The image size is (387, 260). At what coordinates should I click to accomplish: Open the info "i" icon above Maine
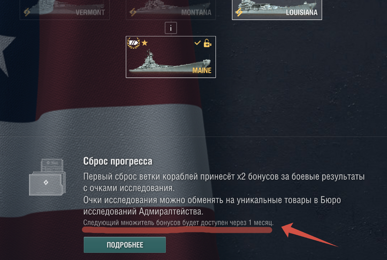pos(171,28)
